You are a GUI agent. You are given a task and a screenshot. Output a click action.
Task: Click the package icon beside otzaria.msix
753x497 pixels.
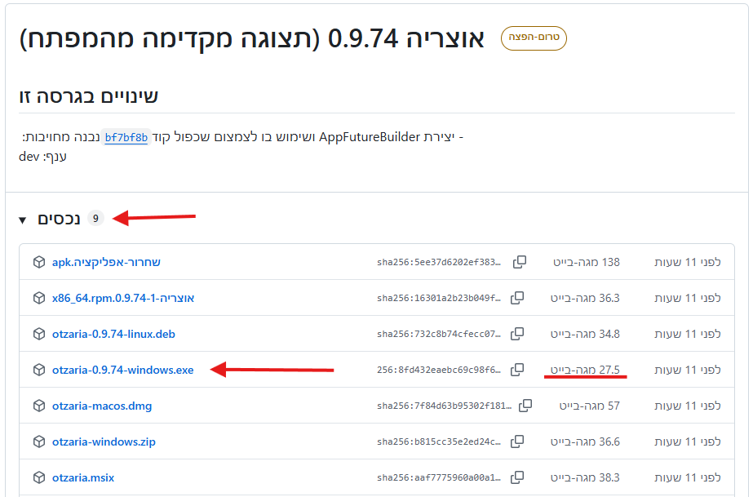(x=38, y=477)
